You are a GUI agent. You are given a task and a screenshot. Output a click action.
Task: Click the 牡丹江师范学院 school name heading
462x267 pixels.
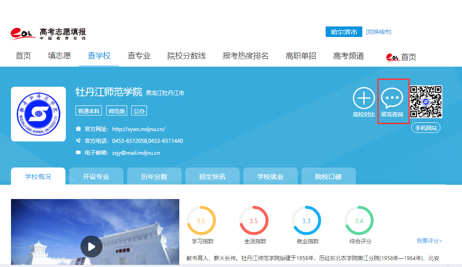click(x=109, y=92)
